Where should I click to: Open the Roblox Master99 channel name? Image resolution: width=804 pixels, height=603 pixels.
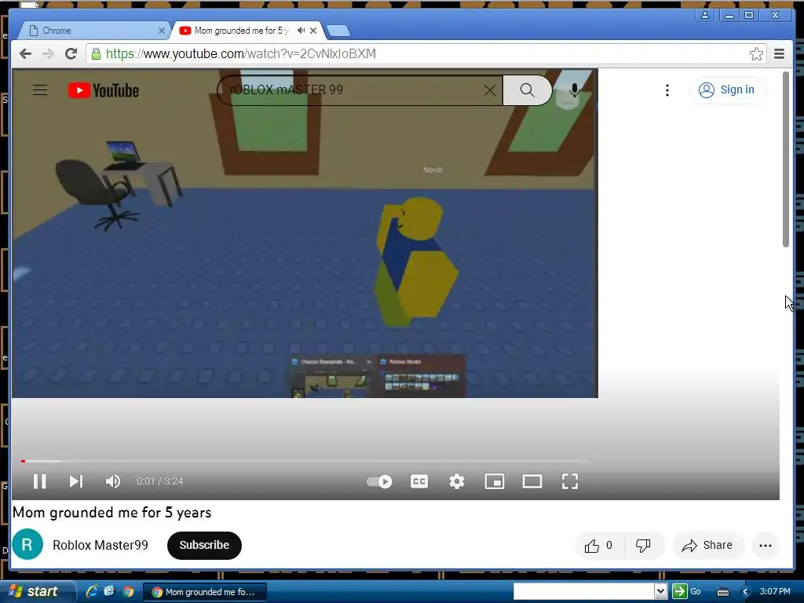pos(100,545)
